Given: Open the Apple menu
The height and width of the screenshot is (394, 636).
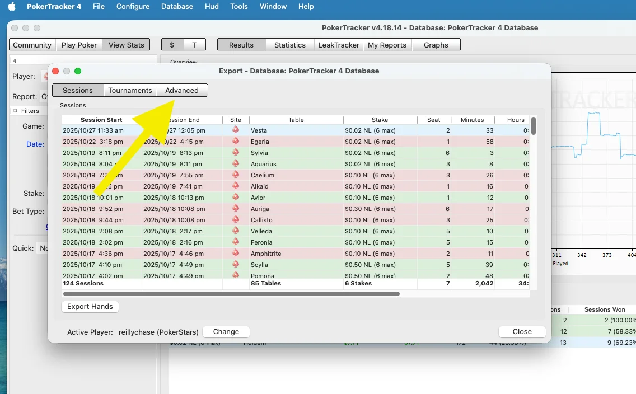Looking at the screenshot, I should (12, 7).
